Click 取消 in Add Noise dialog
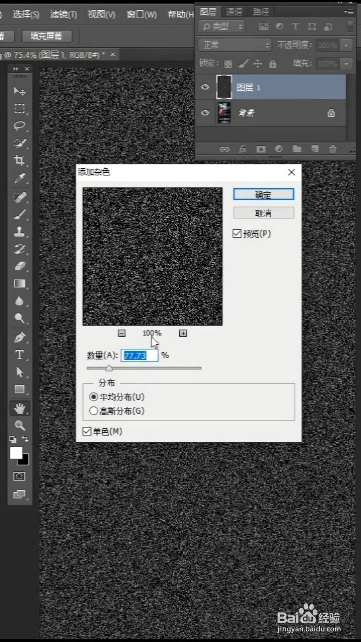 [x=264, y=213]
